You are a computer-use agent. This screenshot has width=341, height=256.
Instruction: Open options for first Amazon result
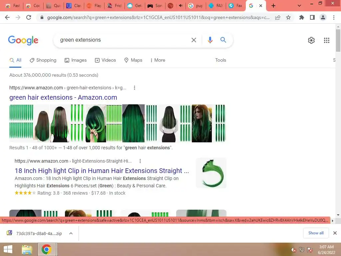[135, 88]
